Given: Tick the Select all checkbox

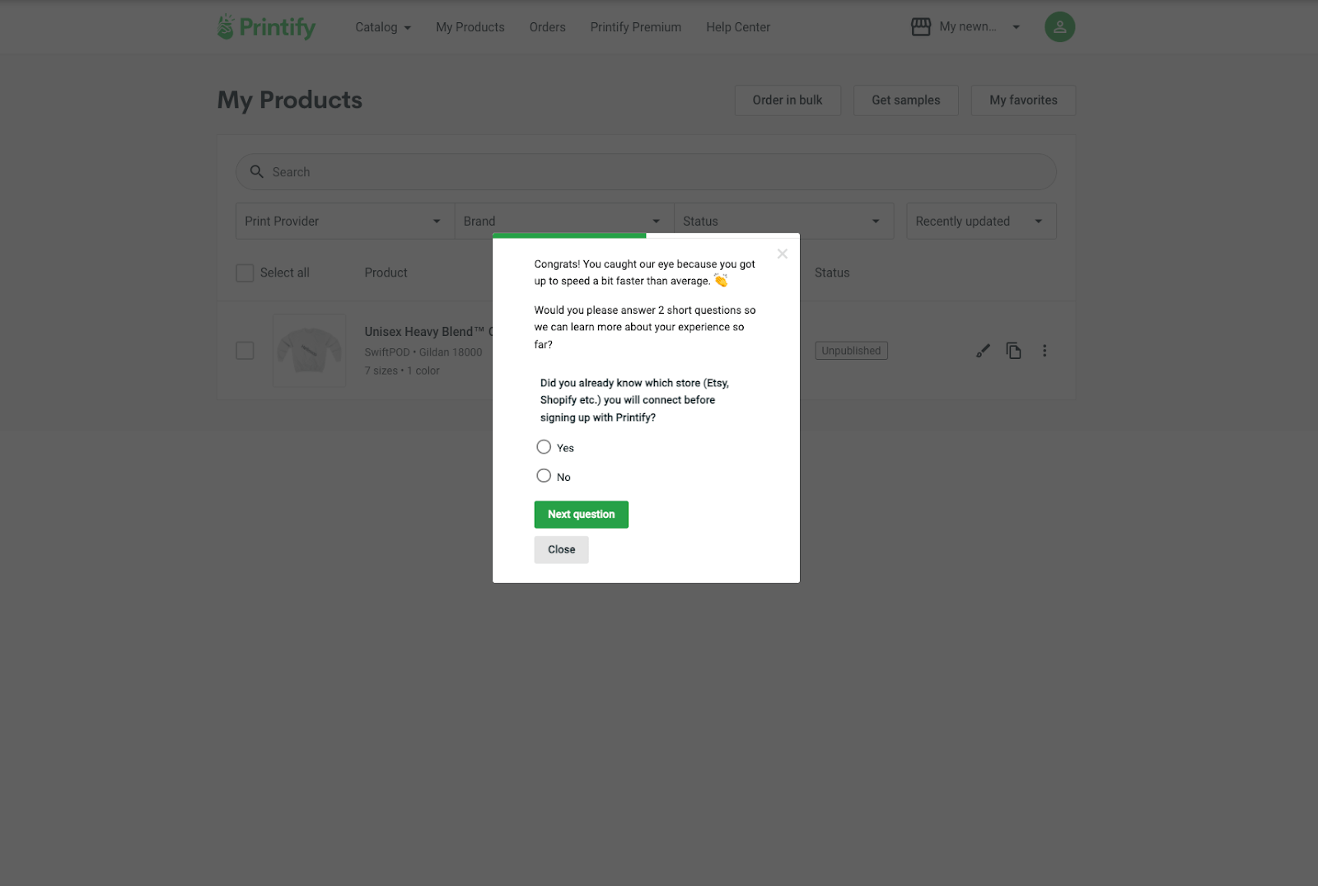Looking at the screenshot, I should click(245, 273).
